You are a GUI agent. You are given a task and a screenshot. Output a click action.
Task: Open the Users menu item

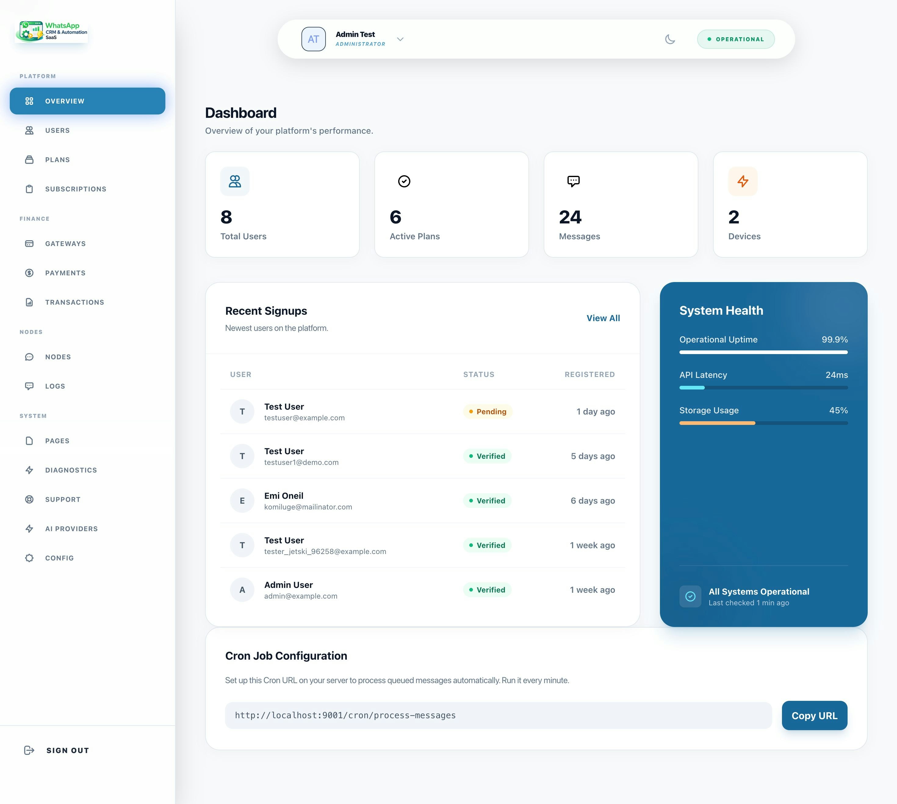click(x=88, y=130)
